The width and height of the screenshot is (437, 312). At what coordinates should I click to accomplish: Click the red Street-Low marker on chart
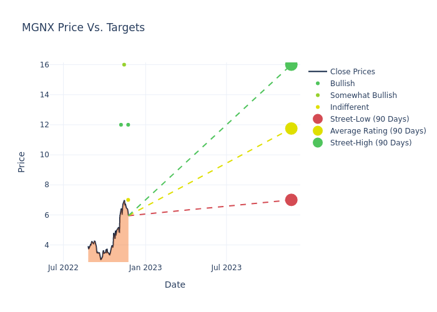pyautogui.click(x=291, y=200)
